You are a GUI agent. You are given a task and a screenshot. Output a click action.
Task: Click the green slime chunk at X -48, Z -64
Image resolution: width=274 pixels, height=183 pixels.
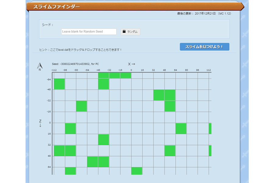click(x=104, y=84)
